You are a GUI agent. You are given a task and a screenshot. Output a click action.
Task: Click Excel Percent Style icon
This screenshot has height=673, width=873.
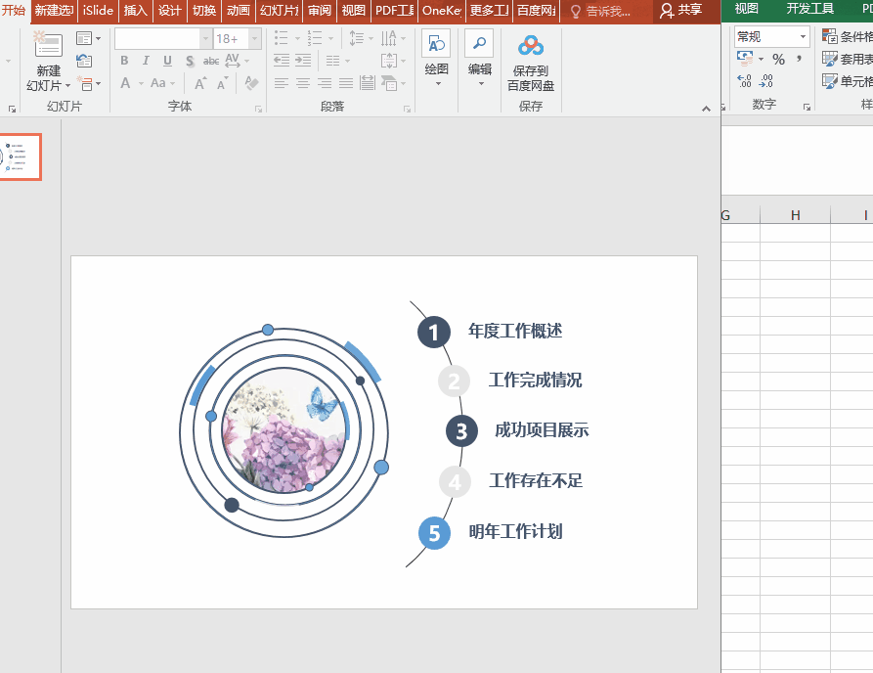(778, 60)
